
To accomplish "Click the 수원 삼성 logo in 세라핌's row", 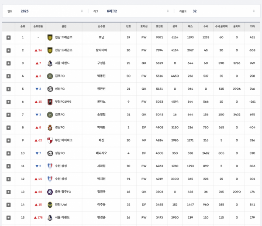I will click(50, 166).
